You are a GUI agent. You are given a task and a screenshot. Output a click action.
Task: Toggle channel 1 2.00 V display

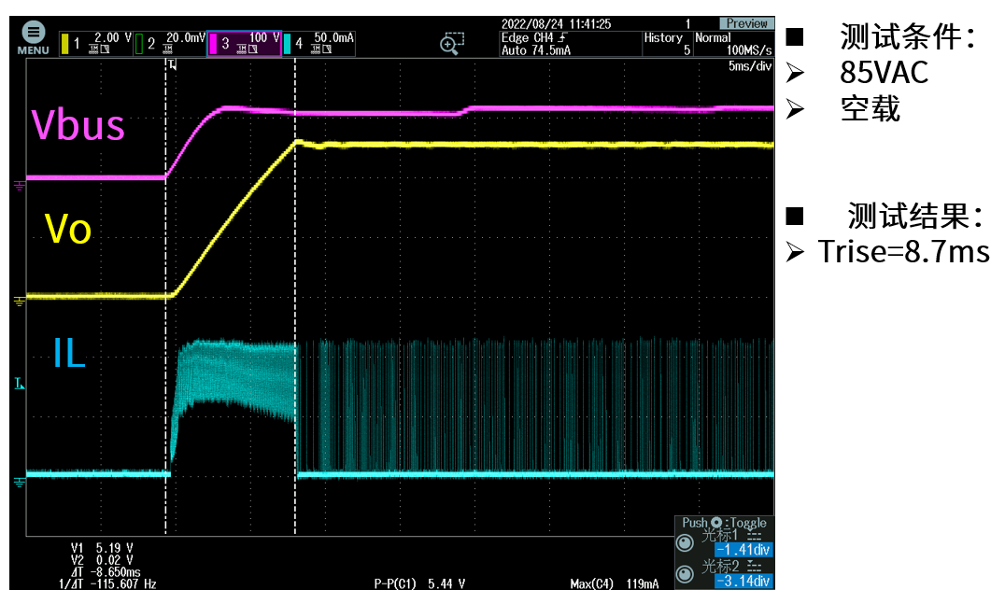(x=96, y=43)
